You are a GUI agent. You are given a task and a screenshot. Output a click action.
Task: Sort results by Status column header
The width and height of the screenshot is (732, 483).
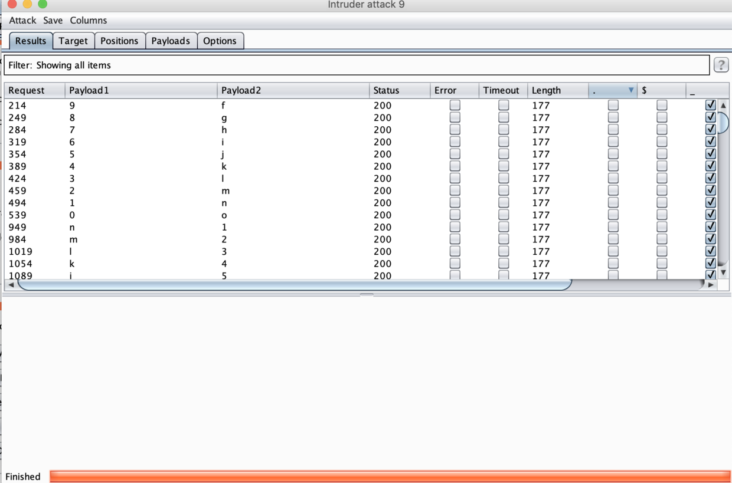386,90
